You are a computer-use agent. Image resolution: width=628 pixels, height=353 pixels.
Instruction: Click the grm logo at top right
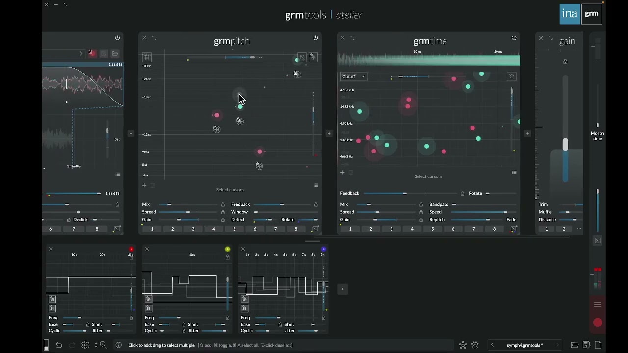(592, 14)
